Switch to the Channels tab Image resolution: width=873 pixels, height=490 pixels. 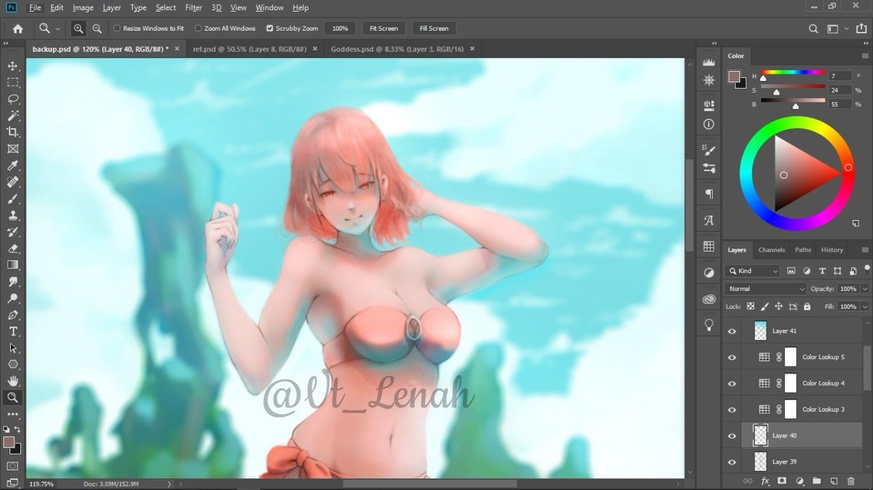click(x=771, y=249)
